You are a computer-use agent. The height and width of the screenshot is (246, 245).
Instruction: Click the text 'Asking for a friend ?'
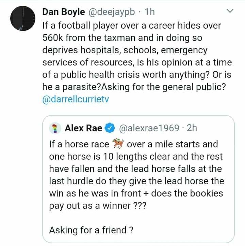[92, 230]
